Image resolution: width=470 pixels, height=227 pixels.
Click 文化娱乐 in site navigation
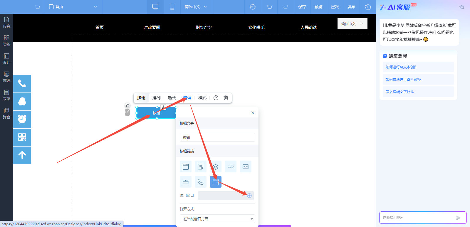(256, 27)
